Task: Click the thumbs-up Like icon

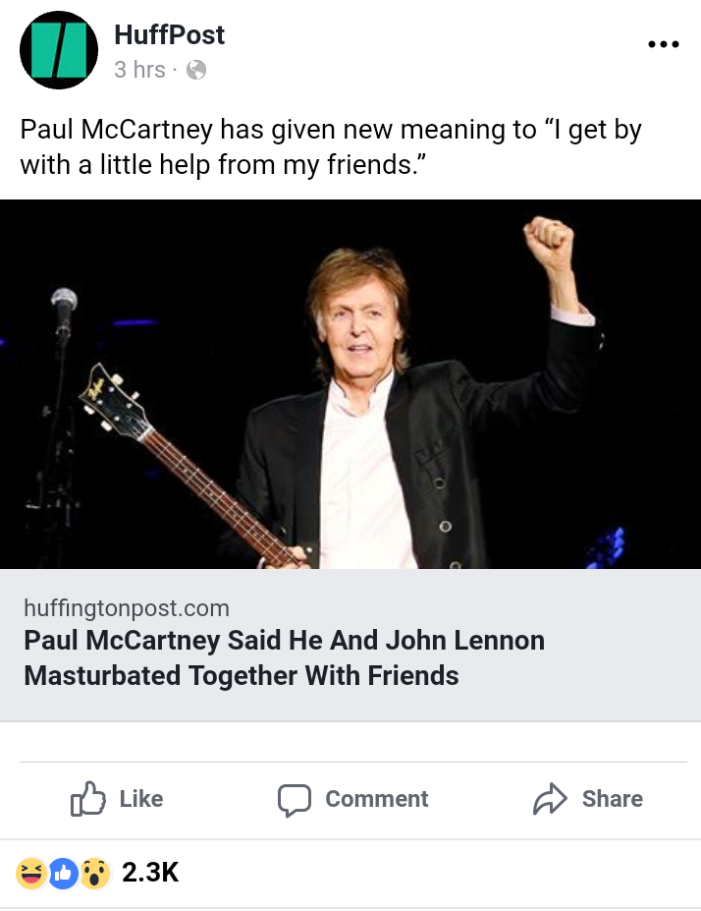Action: 88,799
